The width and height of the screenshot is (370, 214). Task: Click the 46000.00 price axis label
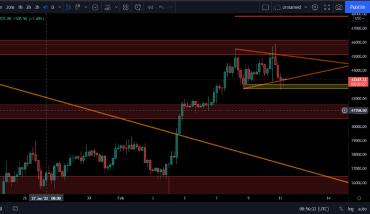(x=359, y=42)
